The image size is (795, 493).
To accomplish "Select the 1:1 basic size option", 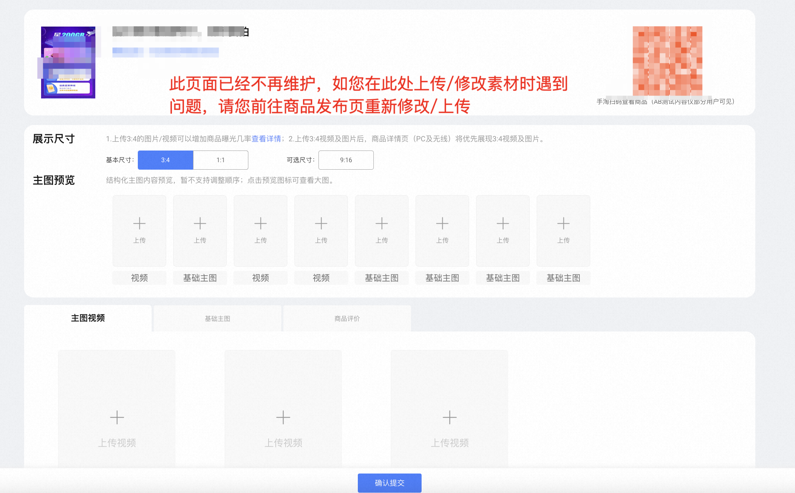I will point(221,160).
